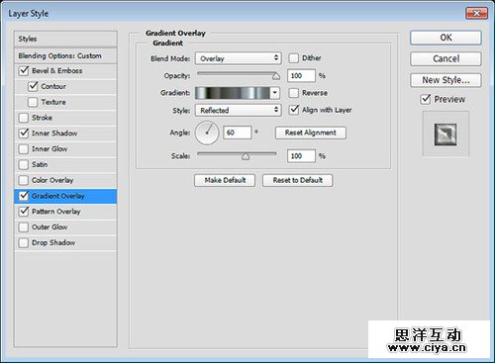The height and width of the screenshot is (363, 495).
Task: Enable the Reverse checkbox
Action: [293, 93]
